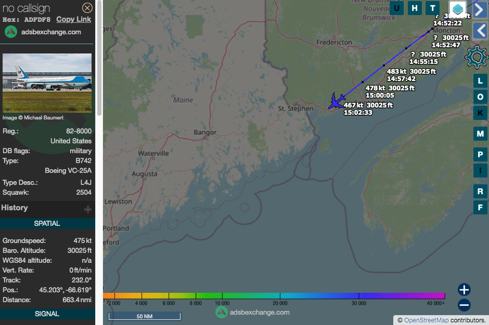Image resolution: width=489 pixels, height=325 pixels.
Task: Click the no callsign title
Action: (26, 8)
